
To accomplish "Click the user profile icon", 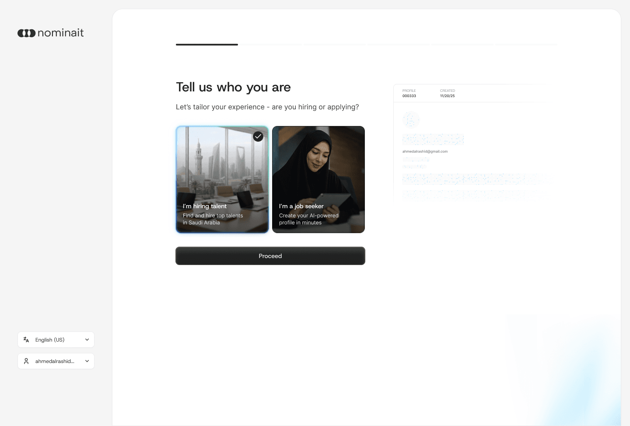I will [x=26, y=361].
